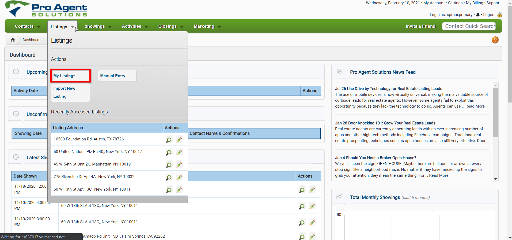Screen dimensions: 512x240
Task: View listing 10503 Foundation Rd magnifier icon
Action: 169,140
